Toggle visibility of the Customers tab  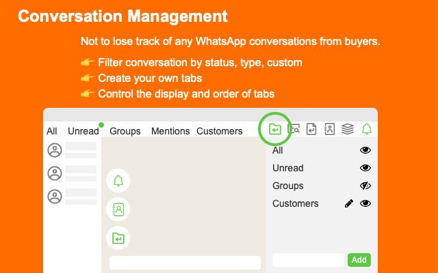tap(365, 203)
